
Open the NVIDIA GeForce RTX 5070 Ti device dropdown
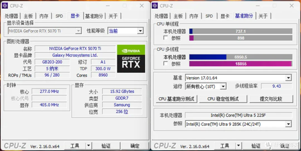(45, 31)
